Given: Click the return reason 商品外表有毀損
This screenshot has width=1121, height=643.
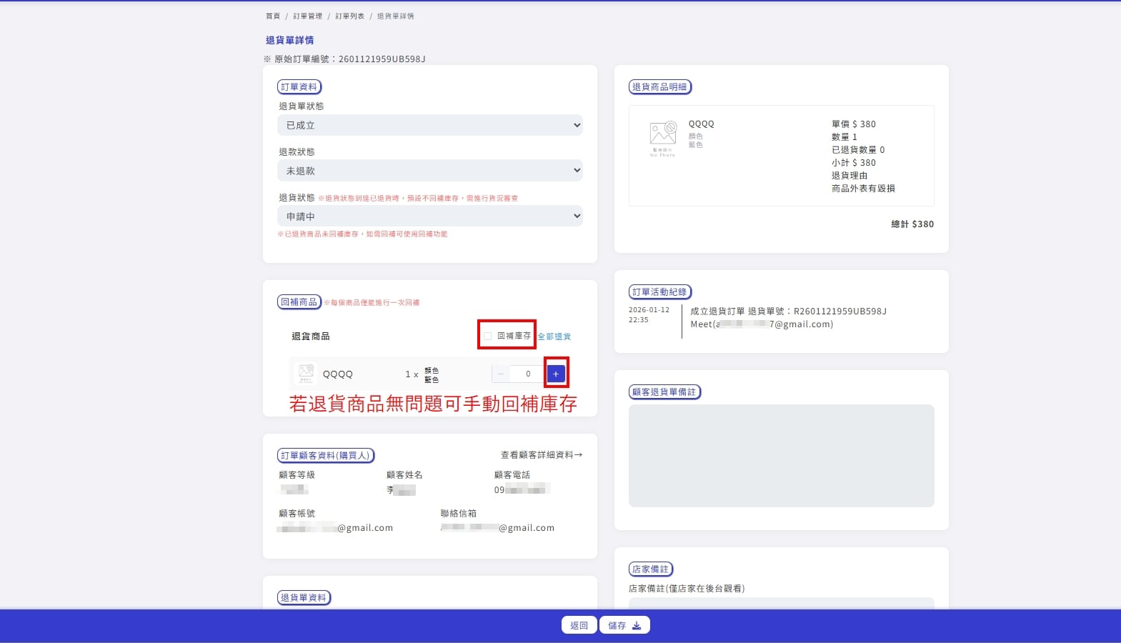Looking at the screenshot, I should click(863, 189).
